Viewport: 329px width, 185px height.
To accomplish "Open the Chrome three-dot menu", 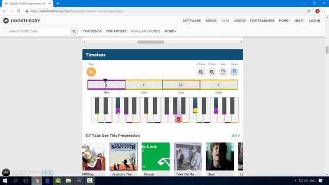I will click(324, 11).
